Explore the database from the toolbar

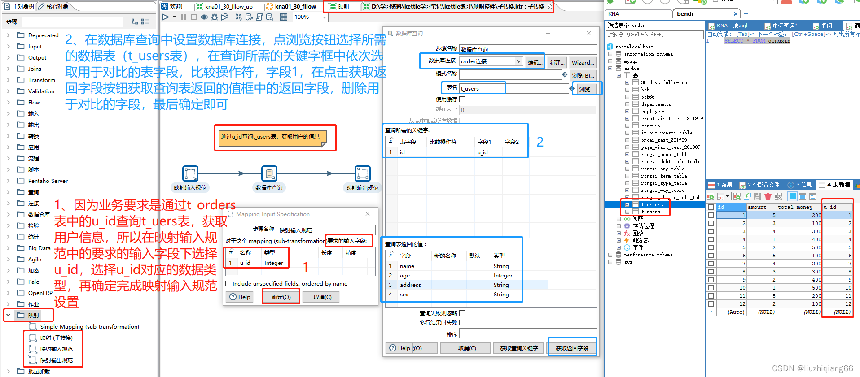(270, 17)
